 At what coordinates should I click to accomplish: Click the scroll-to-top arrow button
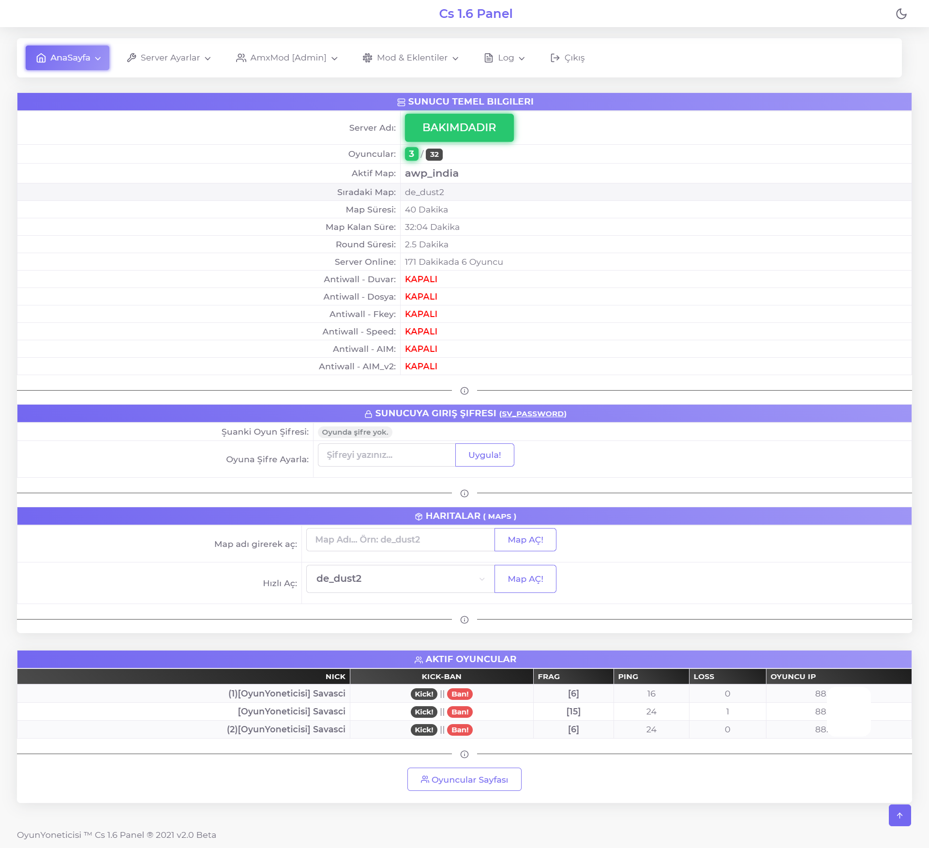pyautogui.click(x=900, y=816)
